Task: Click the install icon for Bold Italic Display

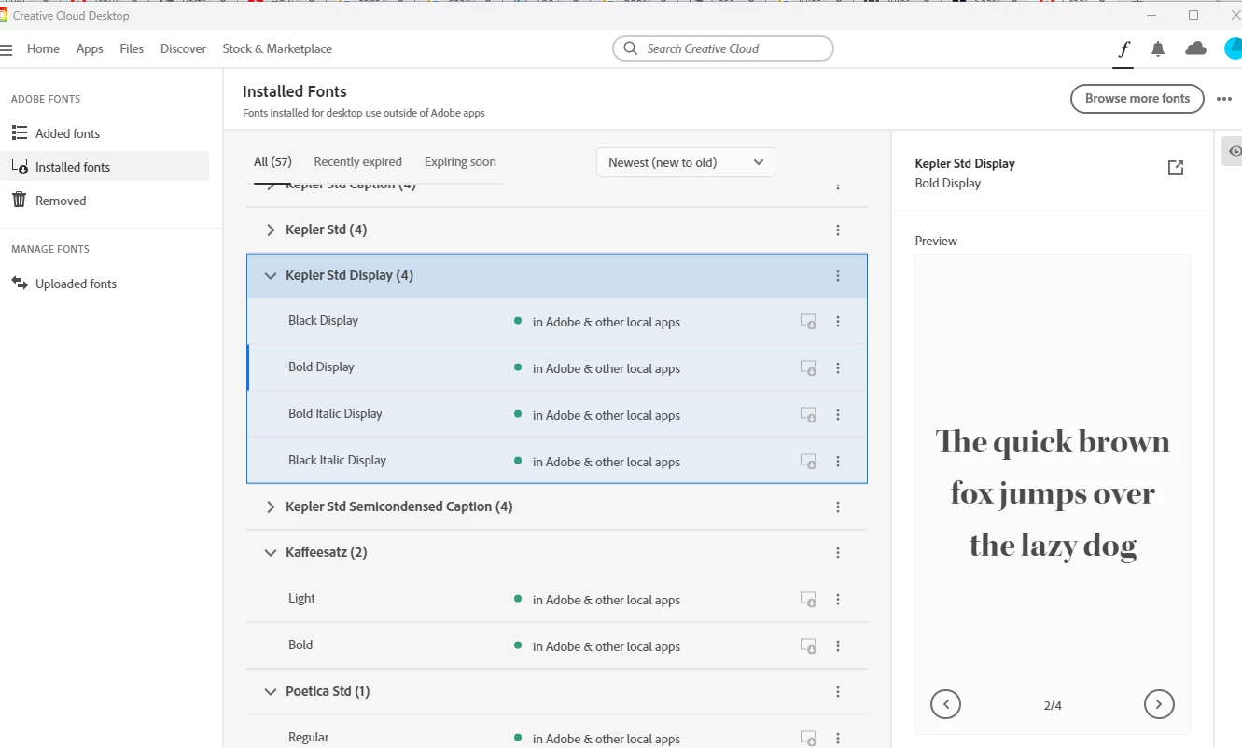Action: (808, 415)
